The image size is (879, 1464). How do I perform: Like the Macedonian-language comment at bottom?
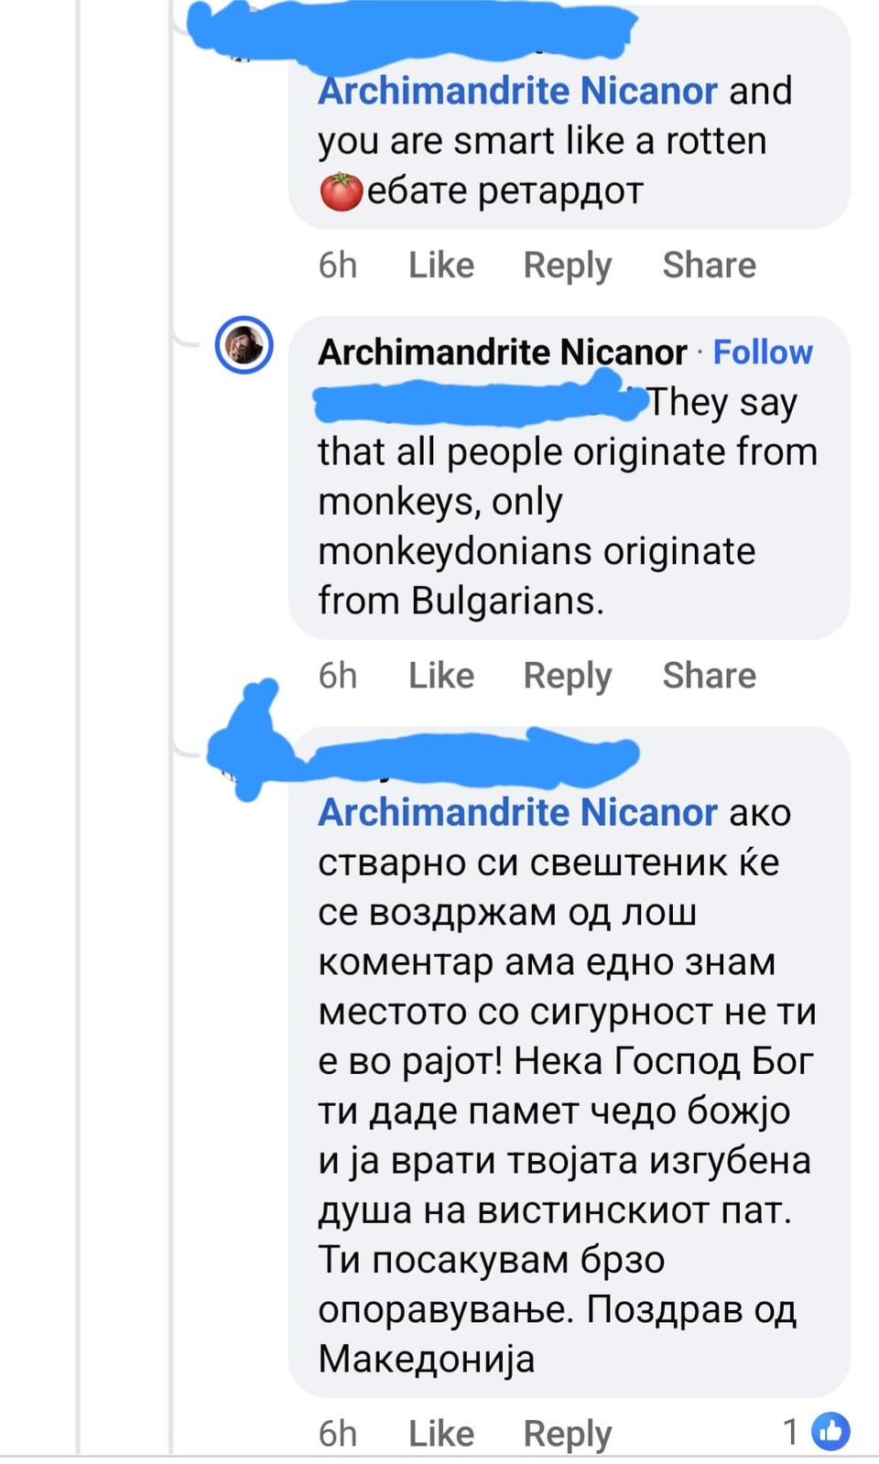pos(441,1433)
